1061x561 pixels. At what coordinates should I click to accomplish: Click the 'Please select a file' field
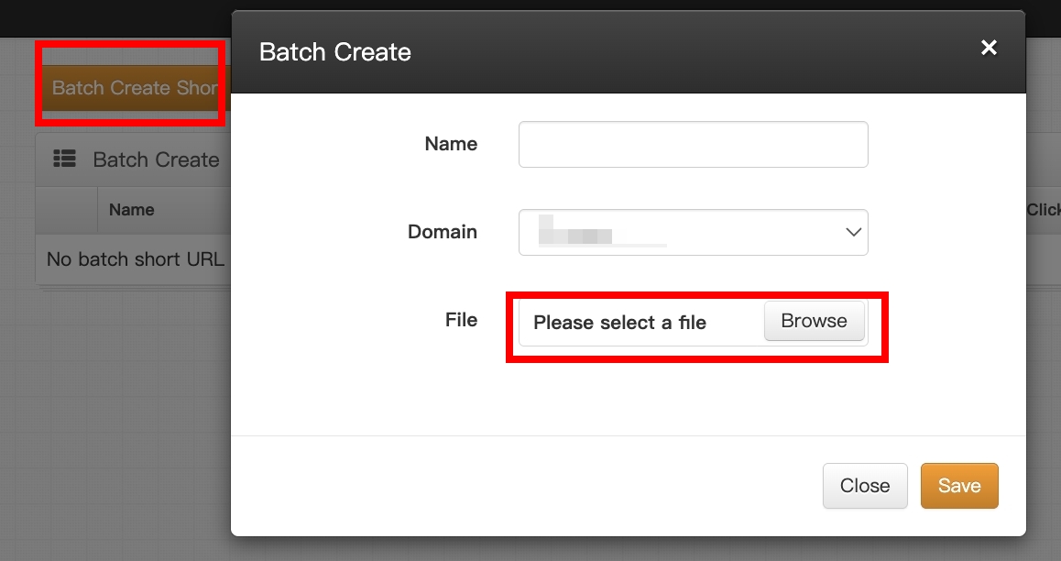click(x=632, y=323)
